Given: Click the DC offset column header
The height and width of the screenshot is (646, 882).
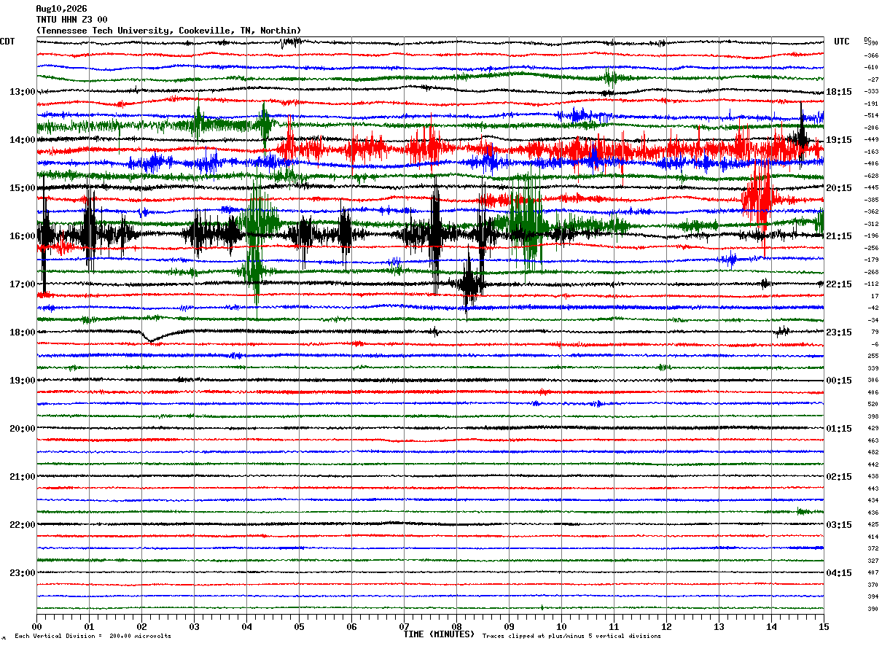Looking at the screenshot, I should (867, 39).
